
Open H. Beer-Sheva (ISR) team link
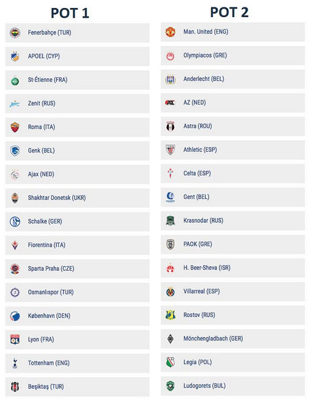coord(207,268)
